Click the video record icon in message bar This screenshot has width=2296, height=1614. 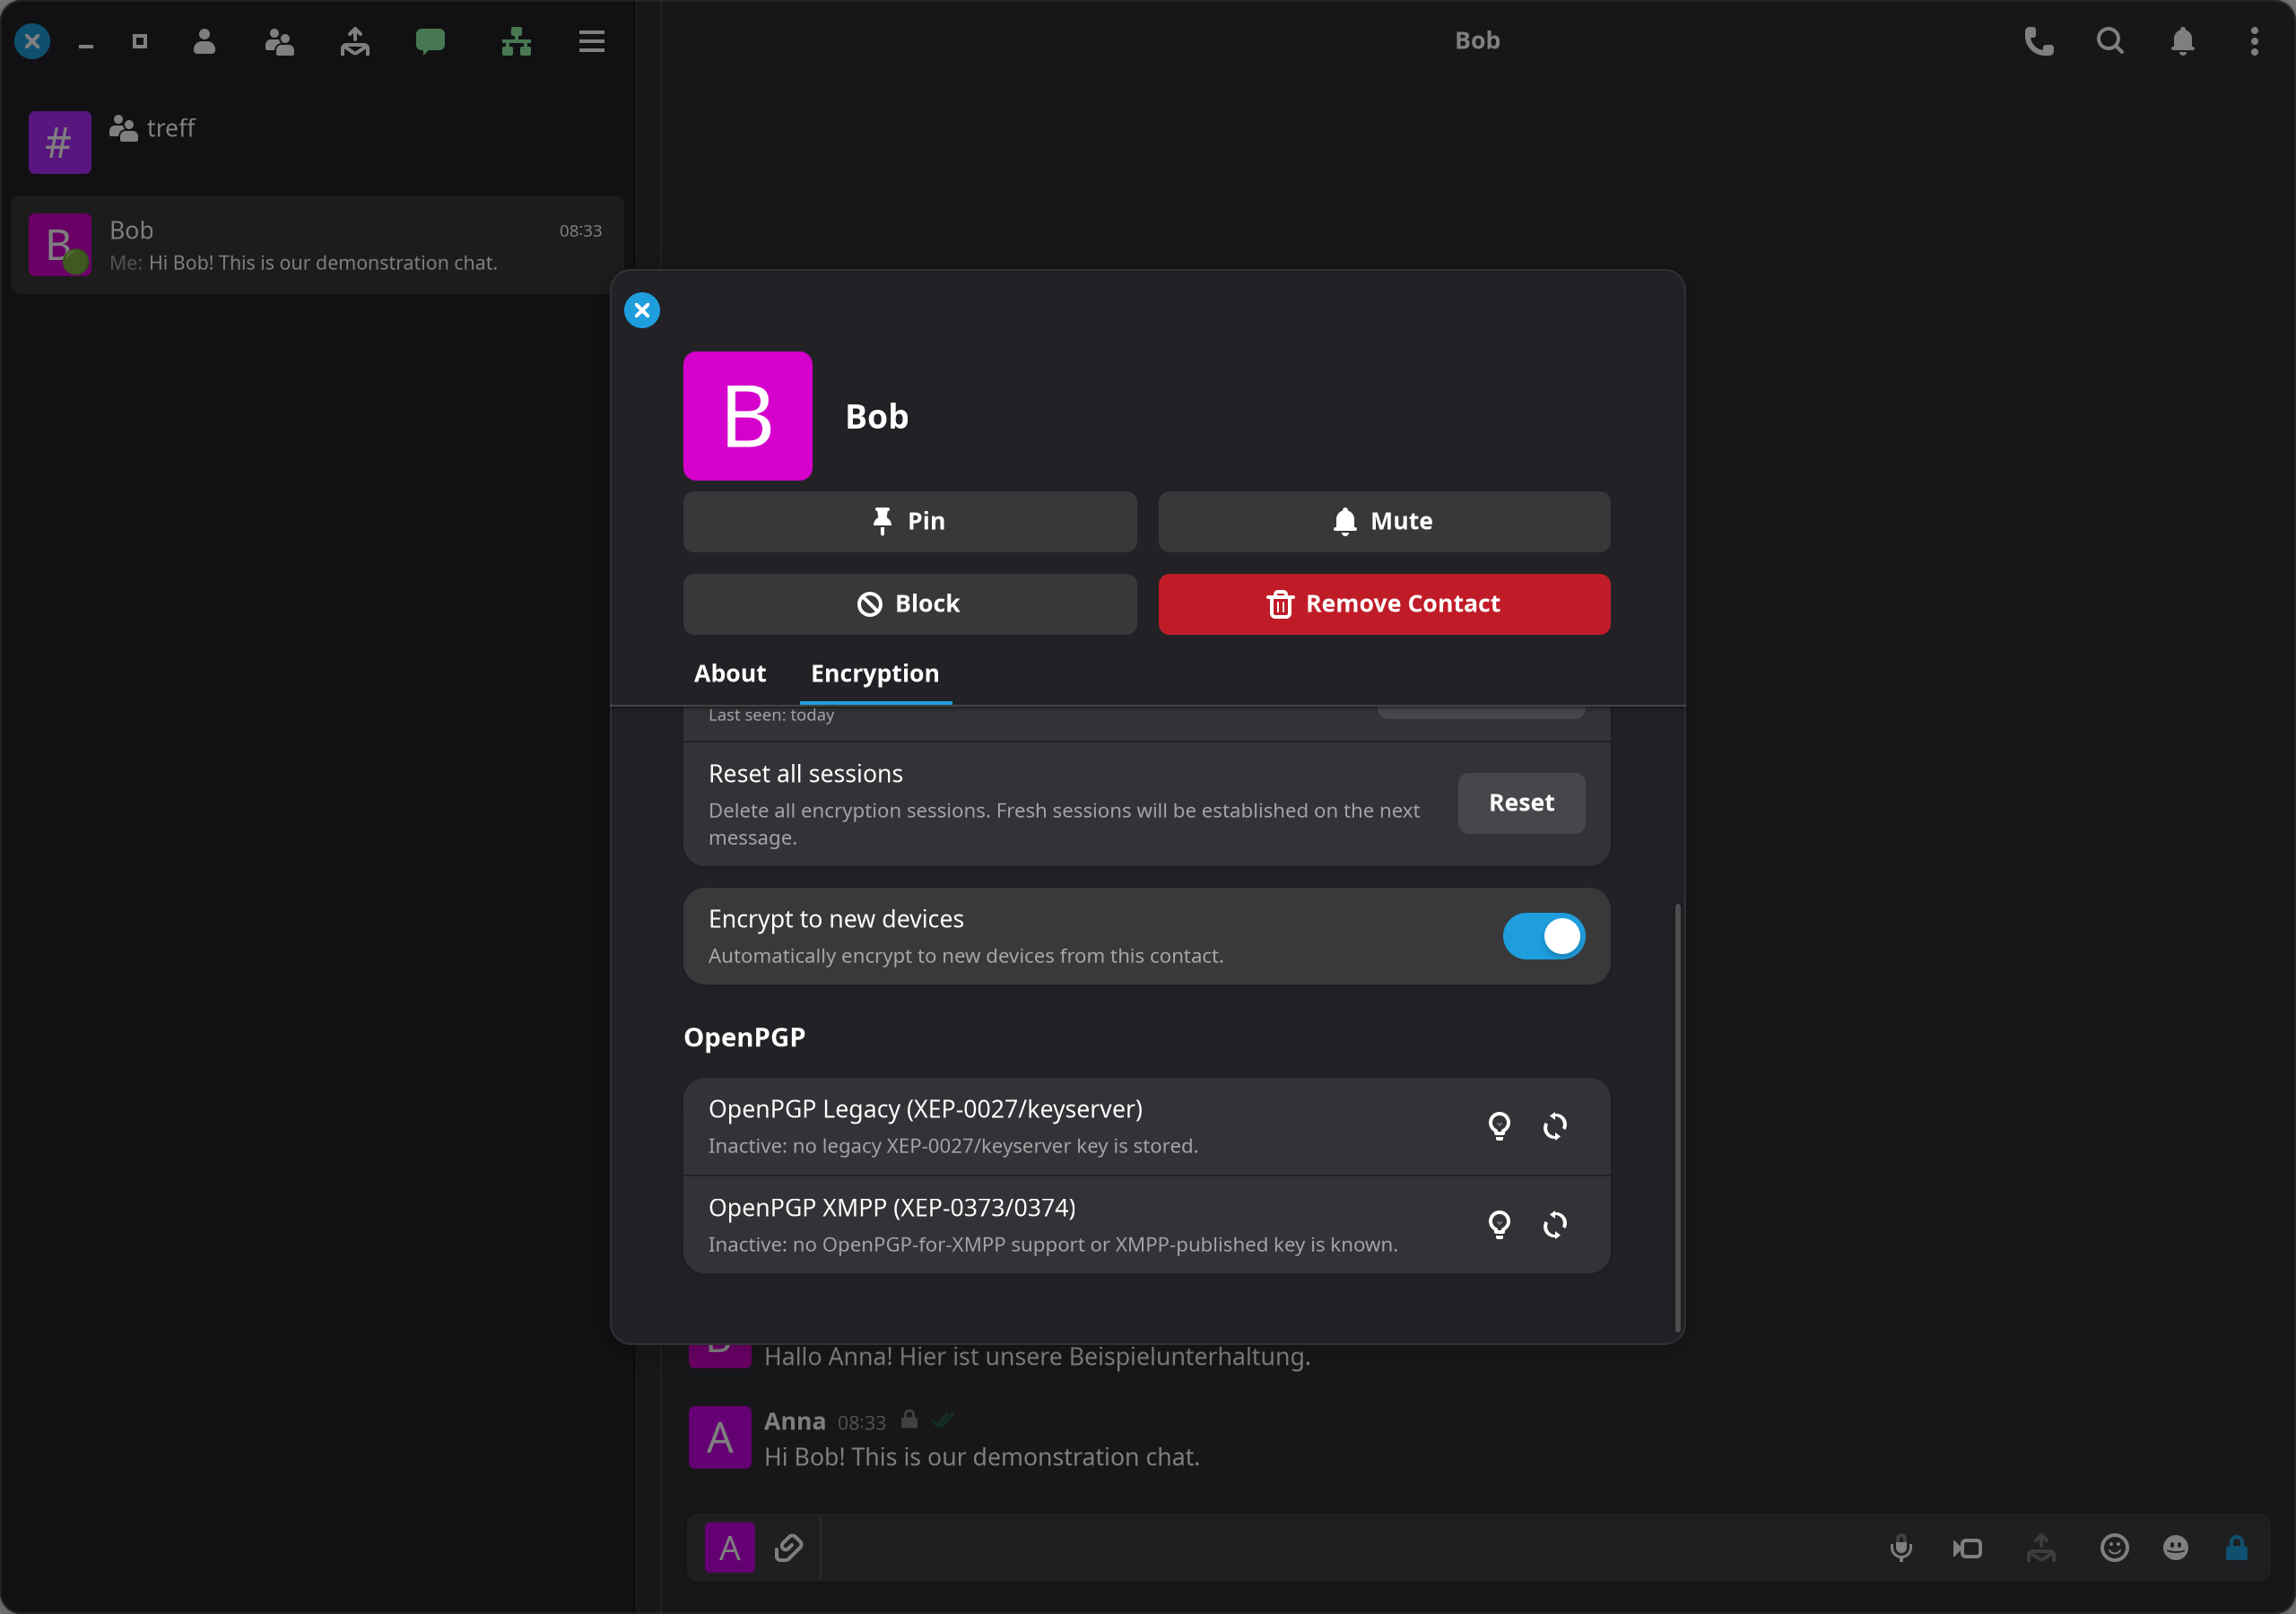(1968, 1548)
